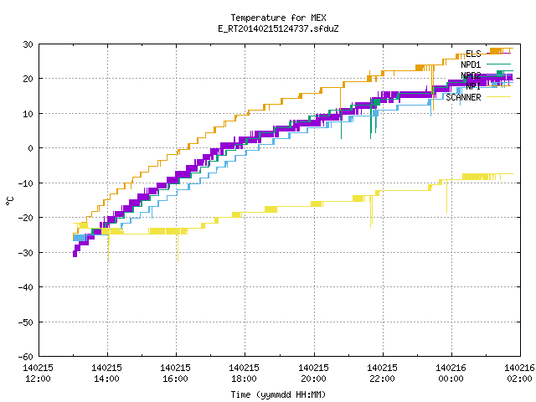
Task: Click the yellow SCANNER downward spike near 16:00
Action: (x=178, y=248)
